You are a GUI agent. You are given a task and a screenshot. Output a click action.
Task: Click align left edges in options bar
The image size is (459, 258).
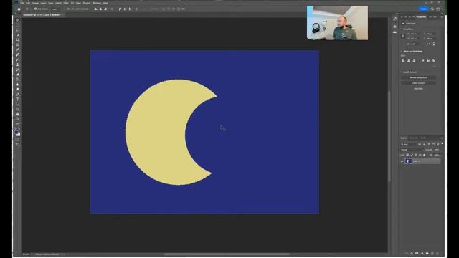[x=95, y=9]
